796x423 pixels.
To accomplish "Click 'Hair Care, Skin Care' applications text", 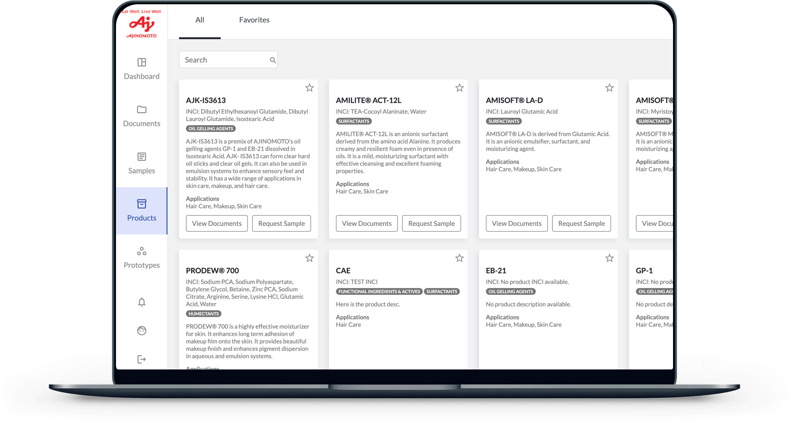I will tap(362, 192).
